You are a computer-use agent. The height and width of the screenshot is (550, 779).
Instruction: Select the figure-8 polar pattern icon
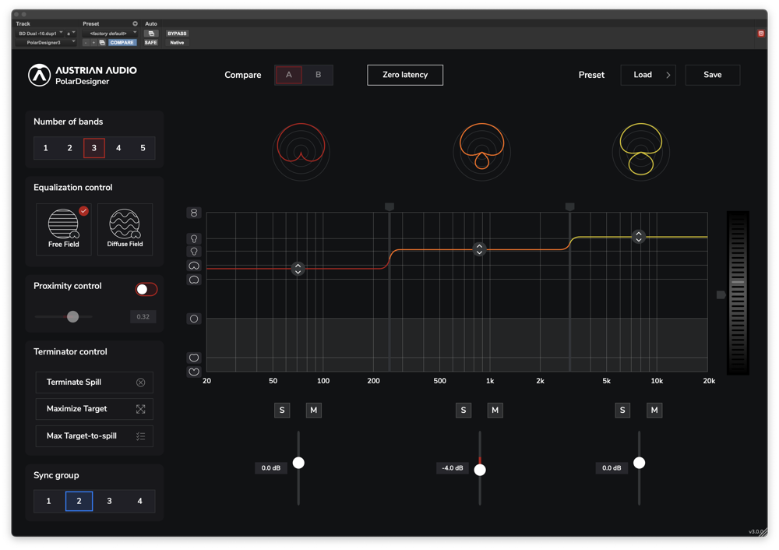pyautogui.click(x=194, y=213)
